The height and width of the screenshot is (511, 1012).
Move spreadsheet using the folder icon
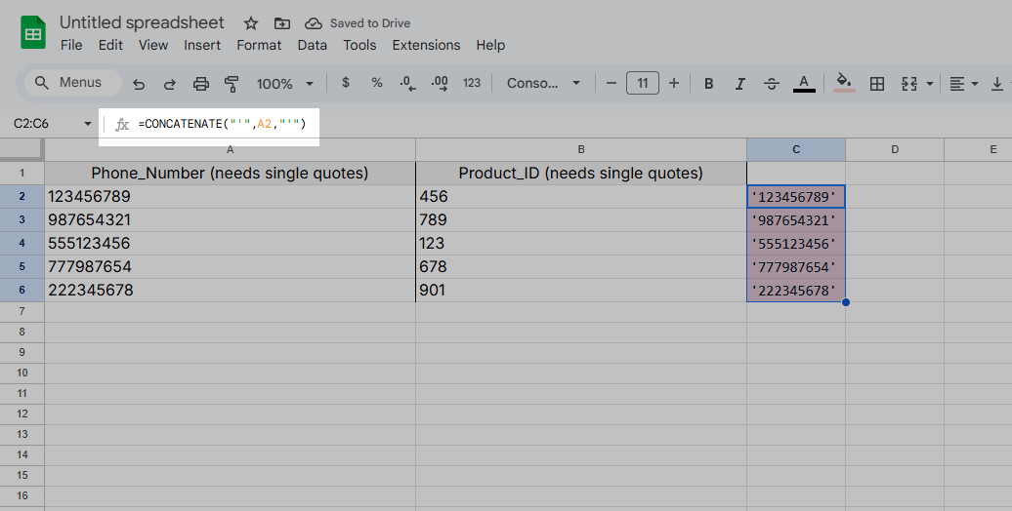pos(282,23)
